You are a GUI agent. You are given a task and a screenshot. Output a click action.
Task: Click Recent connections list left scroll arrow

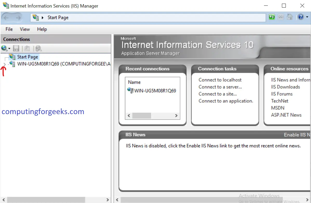pos(129,115)
